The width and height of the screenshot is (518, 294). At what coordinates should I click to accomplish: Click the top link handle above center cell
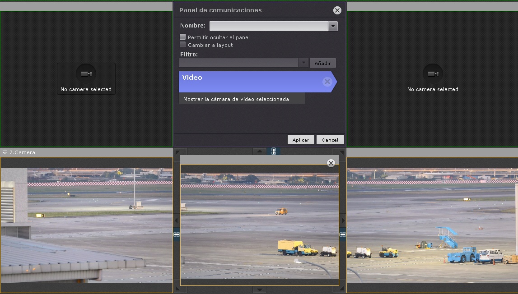coord(273,152)
